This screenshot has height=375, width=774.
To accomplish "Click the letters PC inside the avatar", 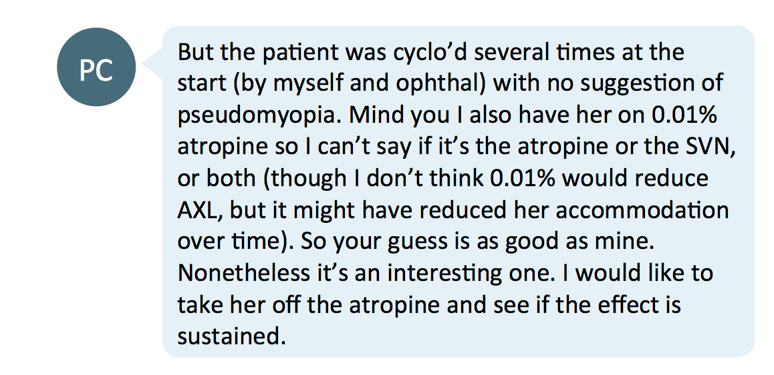I will point(96,71).
